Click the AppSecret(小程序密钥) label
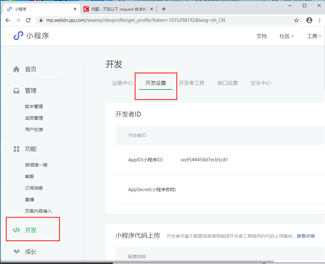The height and width of the screenshot is (264, 325). click(152, 190)
